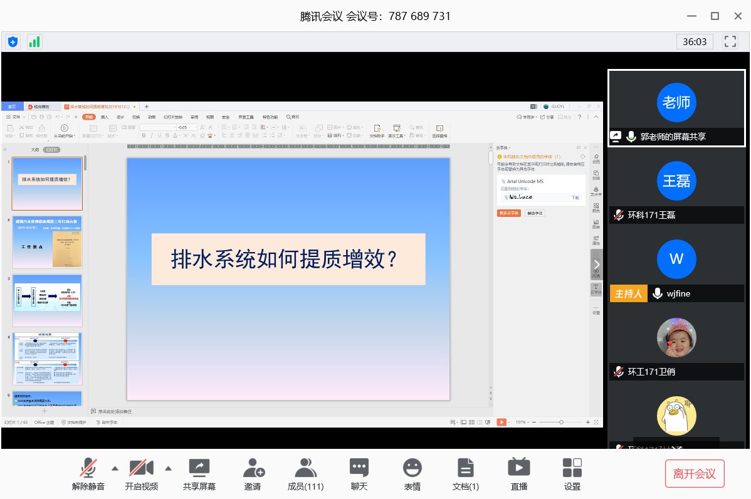The image size is (751, 499).
Task: Select the 王磊 participant tile
Action: (x=676, y=187)
